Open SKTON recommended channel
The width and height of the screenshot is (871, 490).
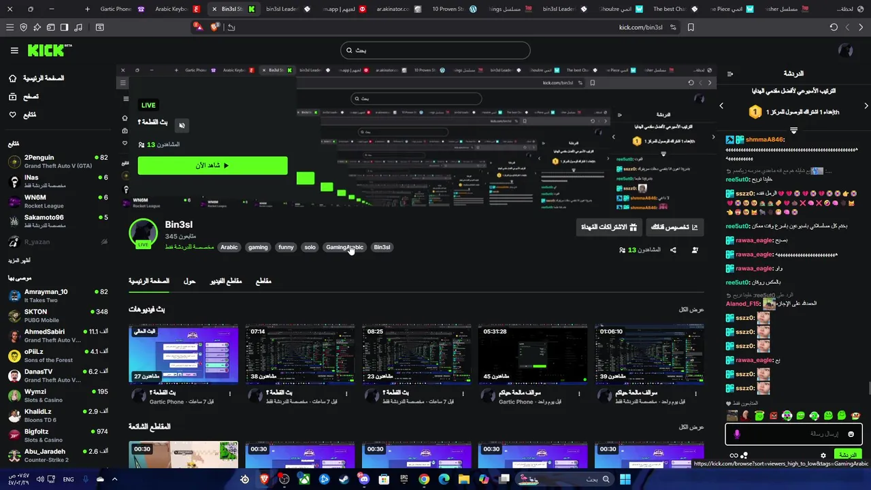pos(58,316)
